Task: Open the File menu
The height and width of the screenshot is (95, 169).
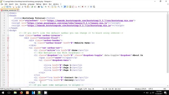Action: (2, 4)
